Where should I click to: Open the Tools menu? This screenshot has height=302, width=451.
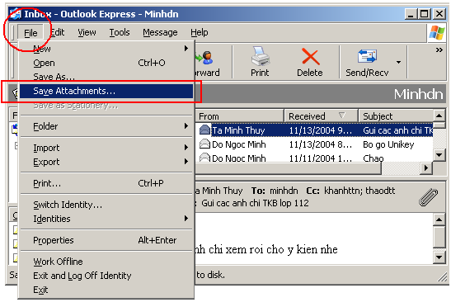120,32
